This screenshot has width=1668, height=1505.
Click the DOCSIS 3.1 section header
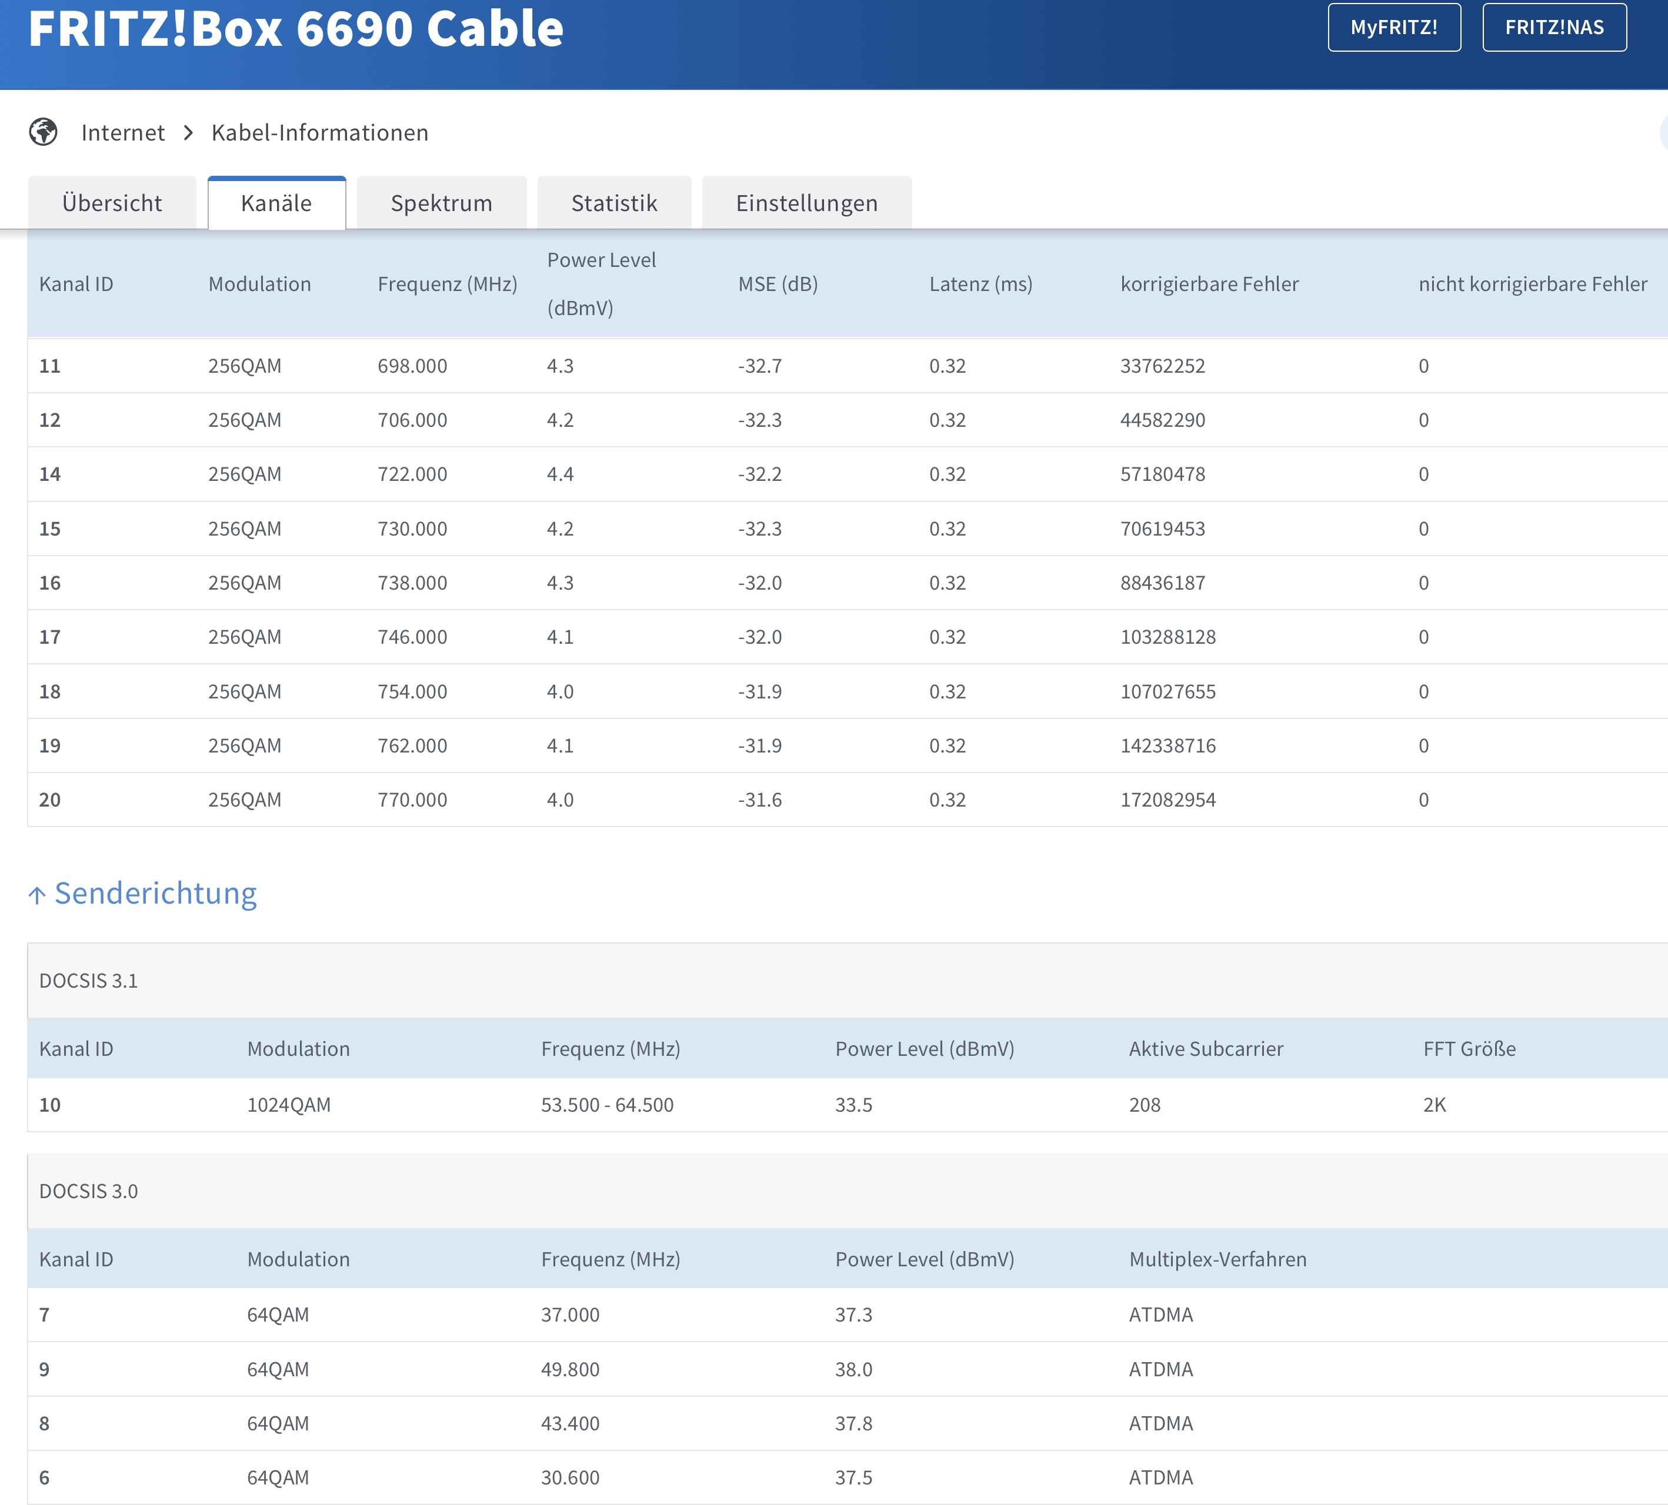pos(89,981)
